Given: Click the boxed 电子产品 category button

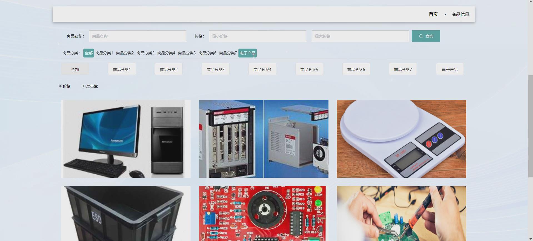Looking at the screenshot, I should coord(450,69).
